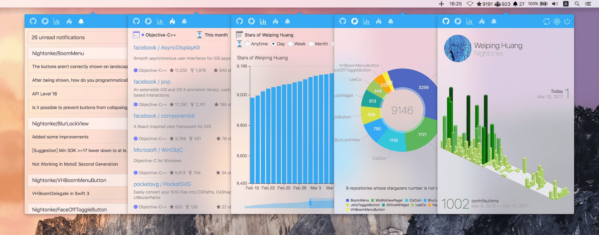This screenshot has width=599, height=235.
Task: Click the followers count 923 in the menu bar
Action: click(x=503, y=4)
